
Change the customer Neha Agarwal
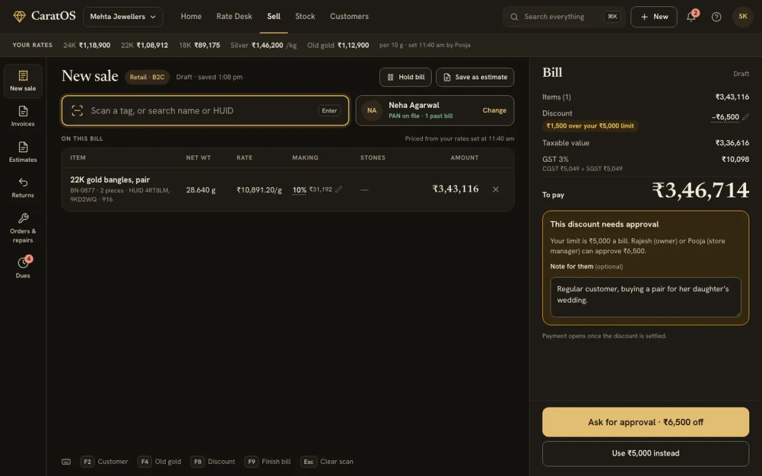tap(494, 110)
